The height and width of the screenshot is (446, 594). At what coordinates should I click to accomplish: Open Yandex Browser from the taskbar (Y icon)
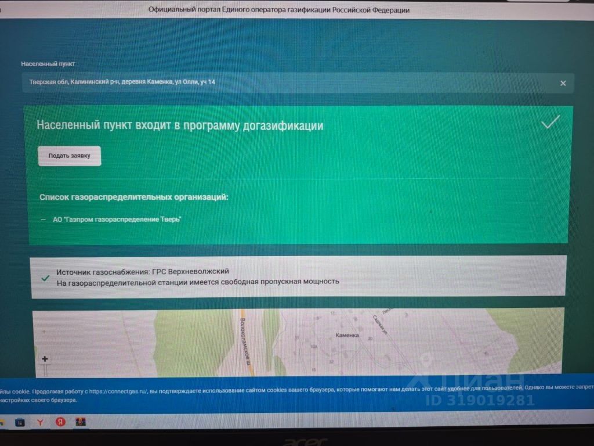point(40,422)
